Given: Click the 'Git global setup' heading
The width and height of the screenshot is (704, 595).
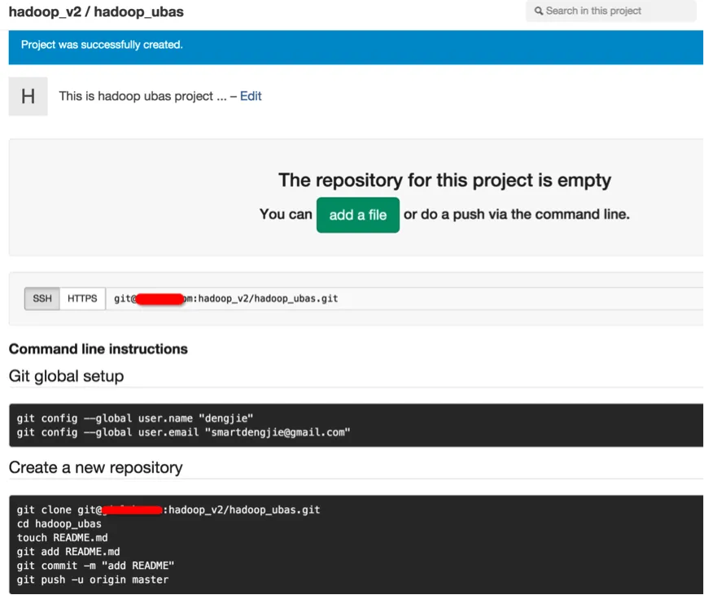Looking at the screenshot, I should [x=66, y=376].
